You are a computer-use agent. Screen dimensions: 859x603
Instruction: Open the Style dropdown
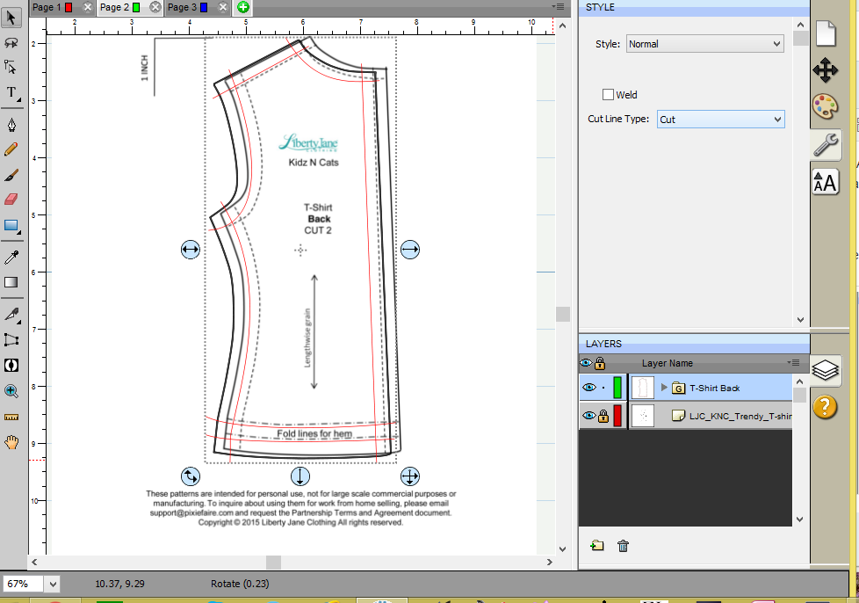(704, 44)
